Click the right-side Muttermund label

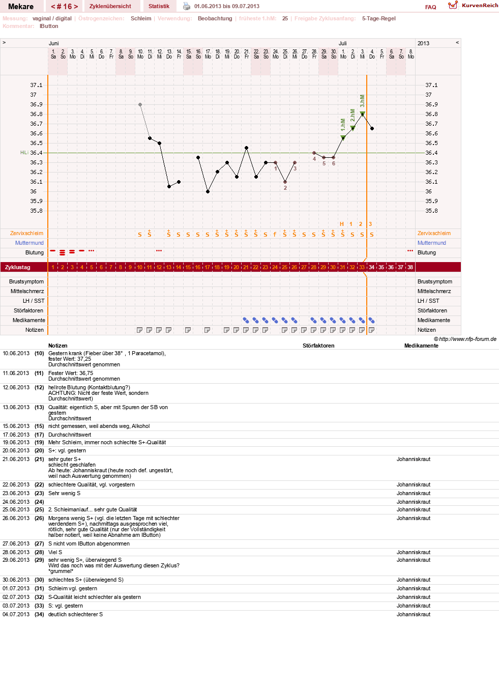pos(432,243)
